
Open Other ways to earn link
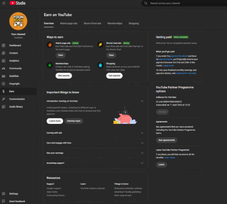coord(123,195)
